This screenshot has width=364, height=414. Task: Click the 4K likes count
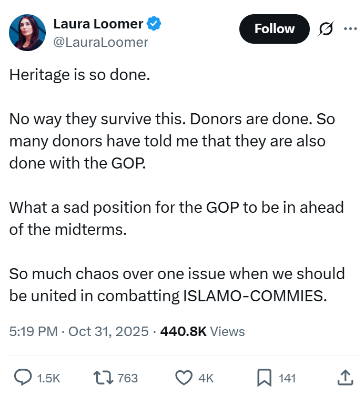206,378
